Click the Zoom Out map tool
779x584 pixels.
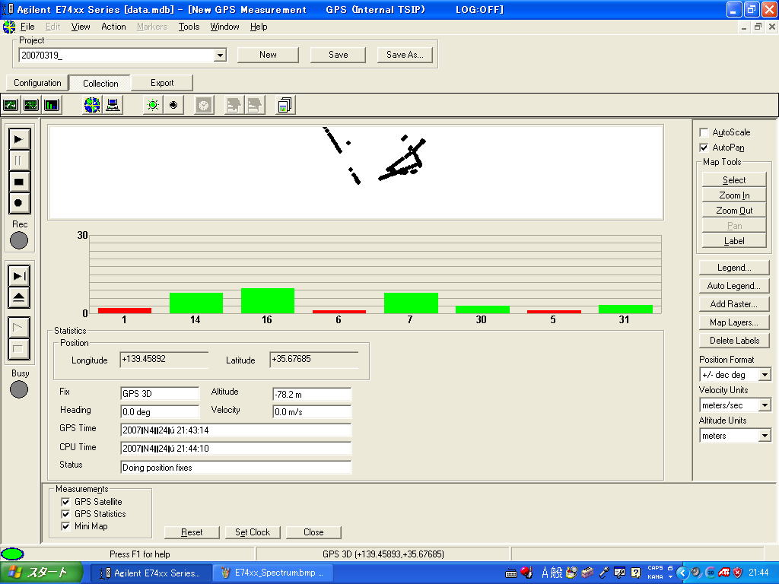734,211
